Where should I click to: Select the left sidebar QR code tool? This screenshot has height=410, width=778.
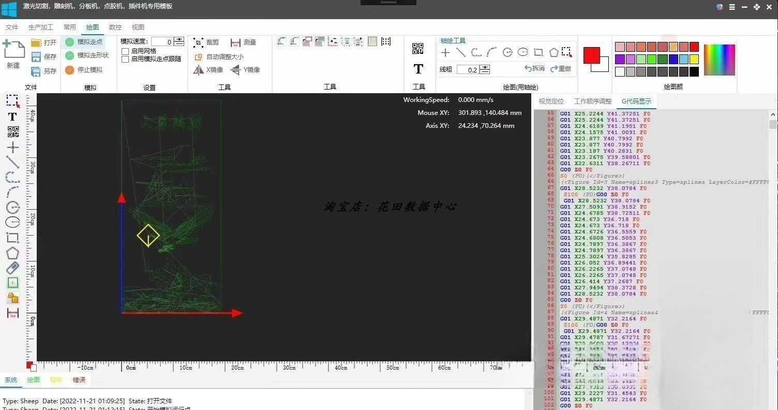13,132
